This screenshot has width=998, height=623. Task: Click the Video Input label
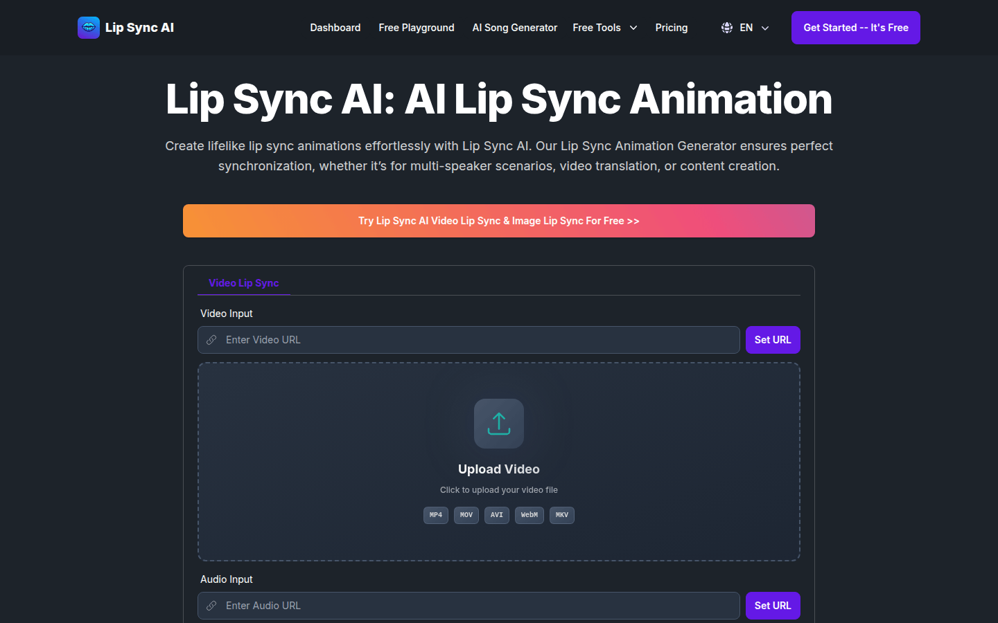tap(227, 314)
